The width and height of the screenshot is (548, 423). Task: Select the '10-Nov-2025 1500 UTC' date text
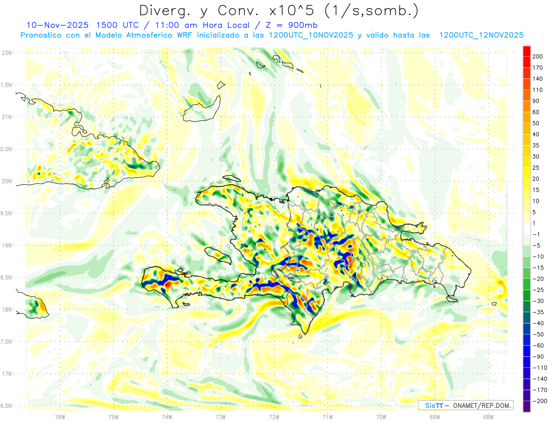pos(82,25)
